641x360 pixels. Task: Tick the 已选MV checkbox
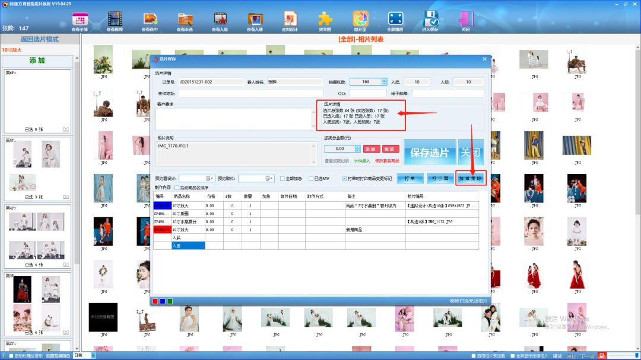[311, 179]
